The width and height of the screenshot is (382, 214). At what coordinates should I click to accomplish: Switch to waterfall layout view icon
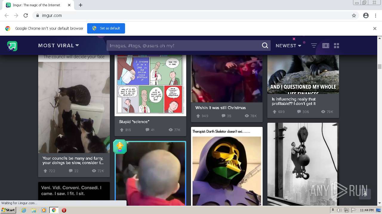pos(326,45)
